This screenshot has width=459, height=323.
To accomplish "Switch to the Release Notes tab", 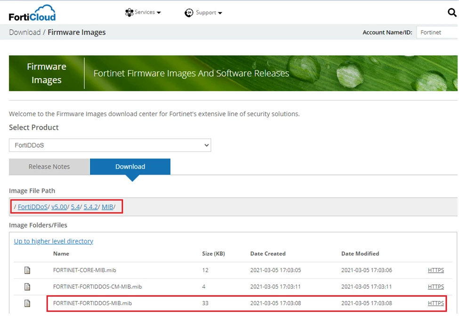I will tap(49, 166).
